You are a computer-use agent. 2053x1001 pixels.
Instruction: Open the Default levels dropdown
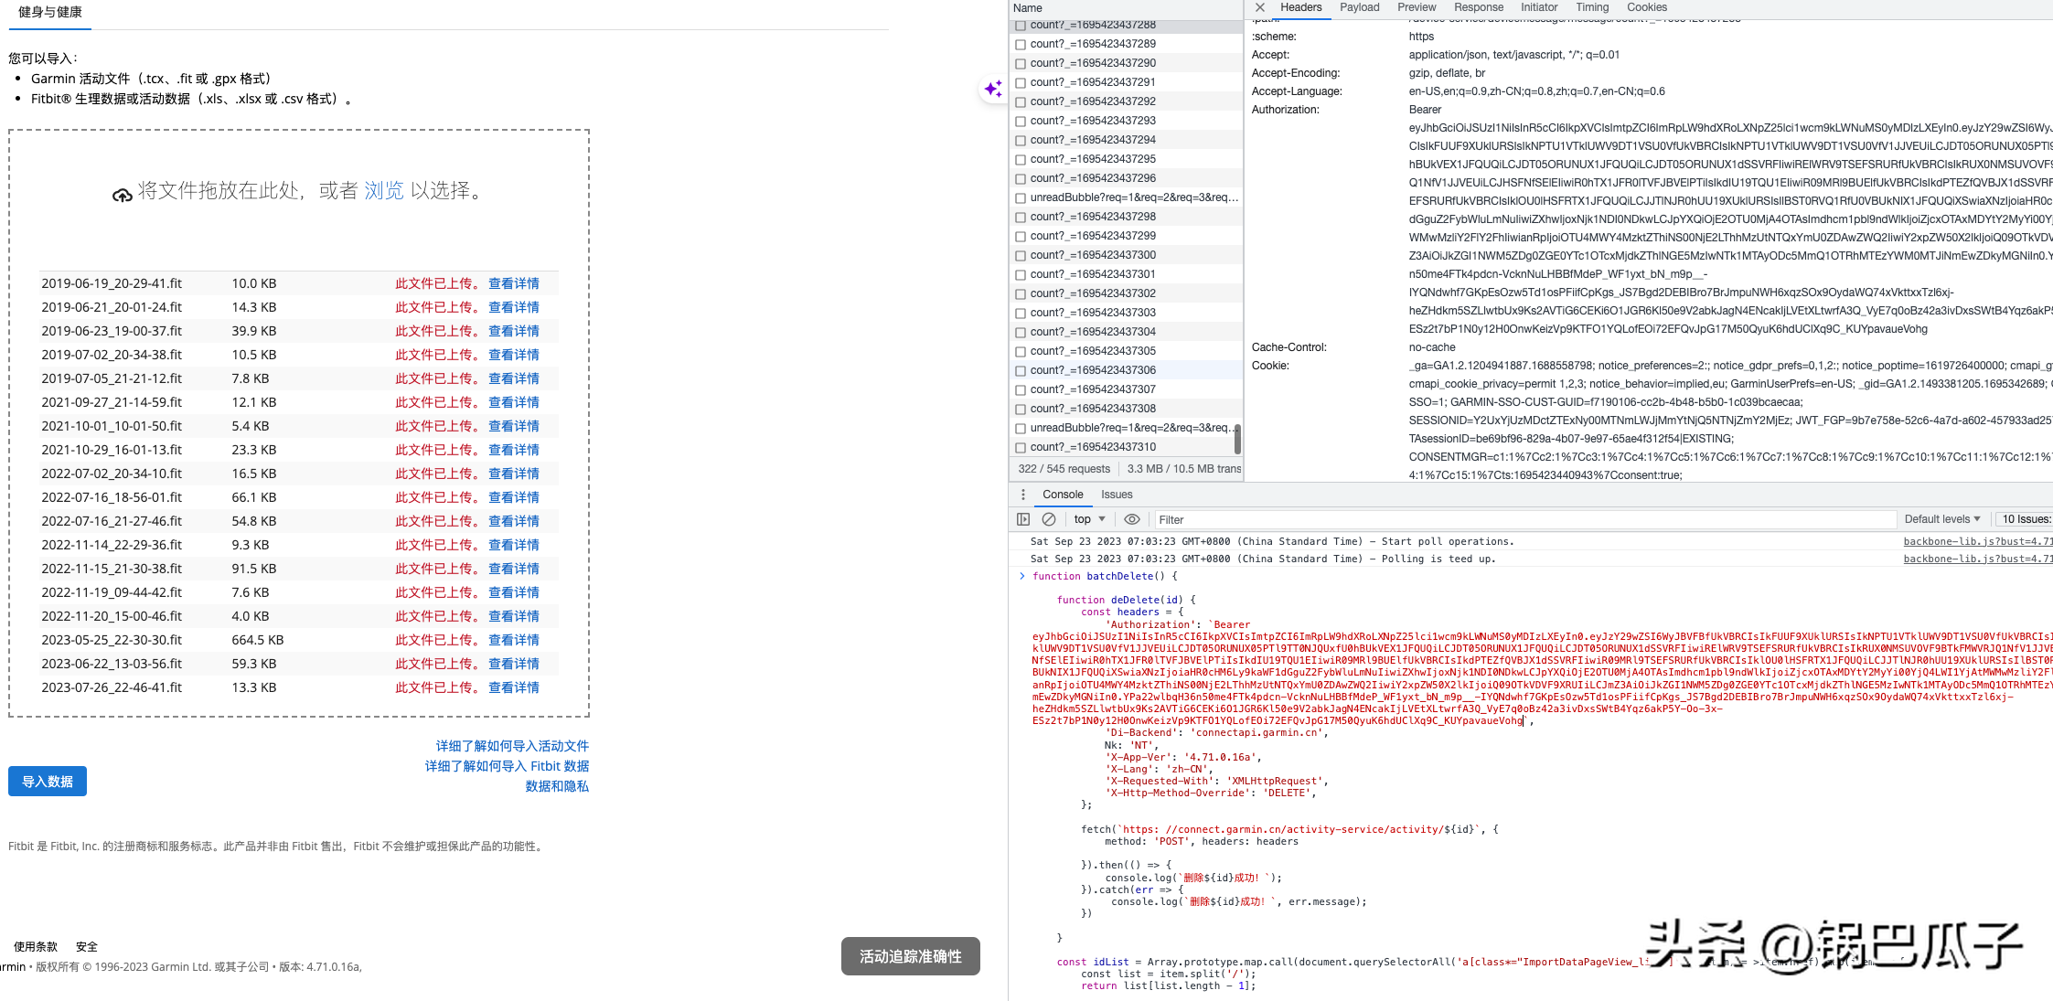tap(1942, 519)
